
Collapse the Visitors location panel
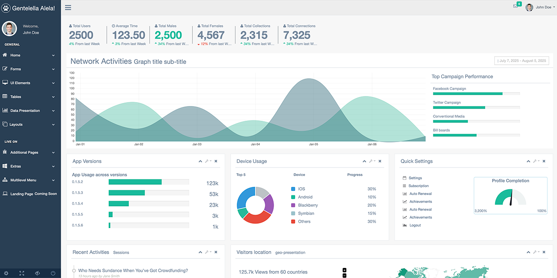click(x=528, y=252)
